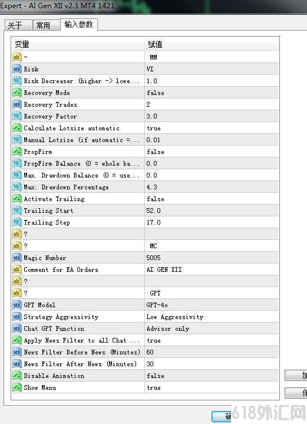Image resolution: width=307 pixels, height=424 pixels.
Task: Click the double-type icon beside Recovery Factor
Action: (16, 116)
